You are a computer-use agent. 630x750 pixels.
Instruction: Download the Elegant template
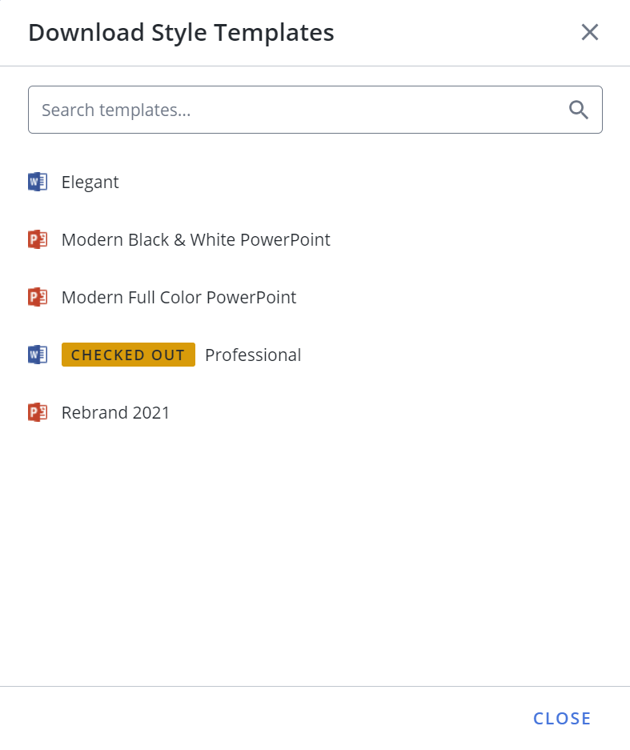[x=90, y=182]
